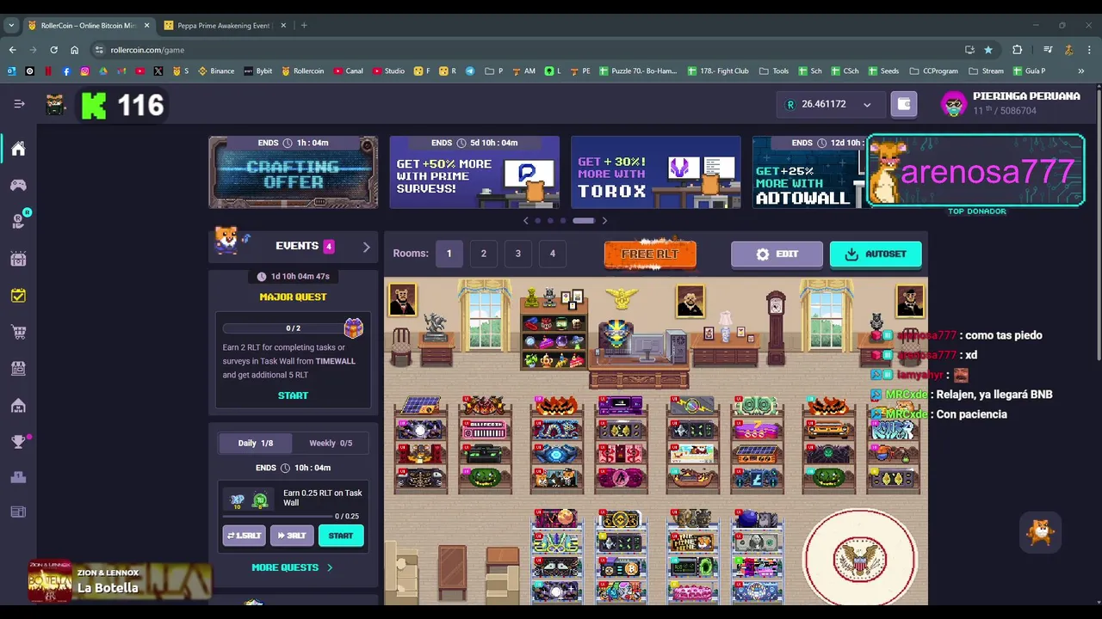Open Chrome's three-dot menu
Screen dimensions: 1102x619
1089,50
